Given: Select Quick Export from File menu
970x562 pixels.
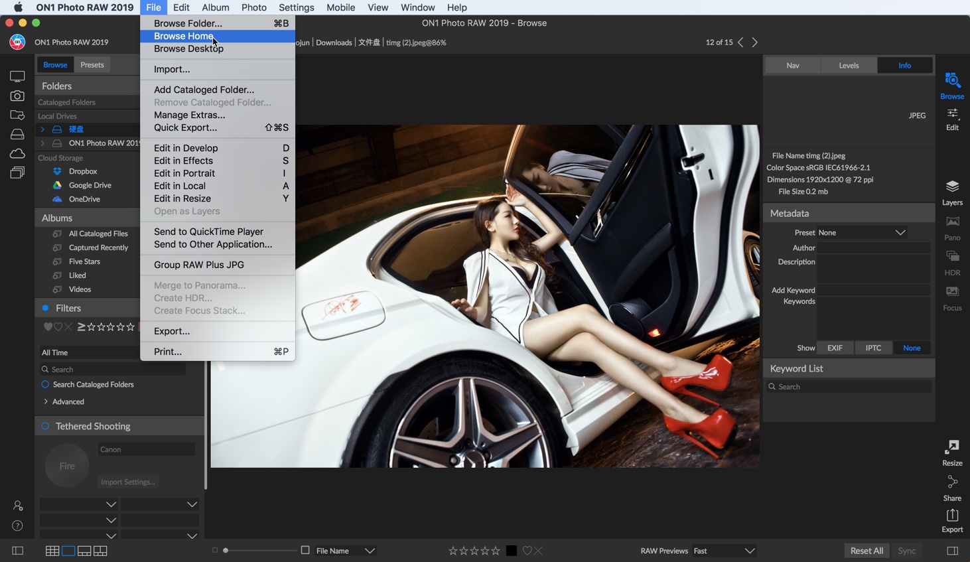Looking at the screenshot, I should [218, 127].
